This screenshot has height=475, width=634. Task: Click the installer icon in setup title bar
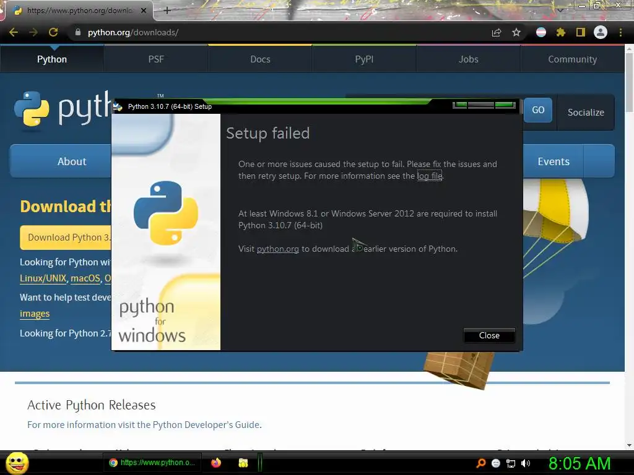point(118,106)
